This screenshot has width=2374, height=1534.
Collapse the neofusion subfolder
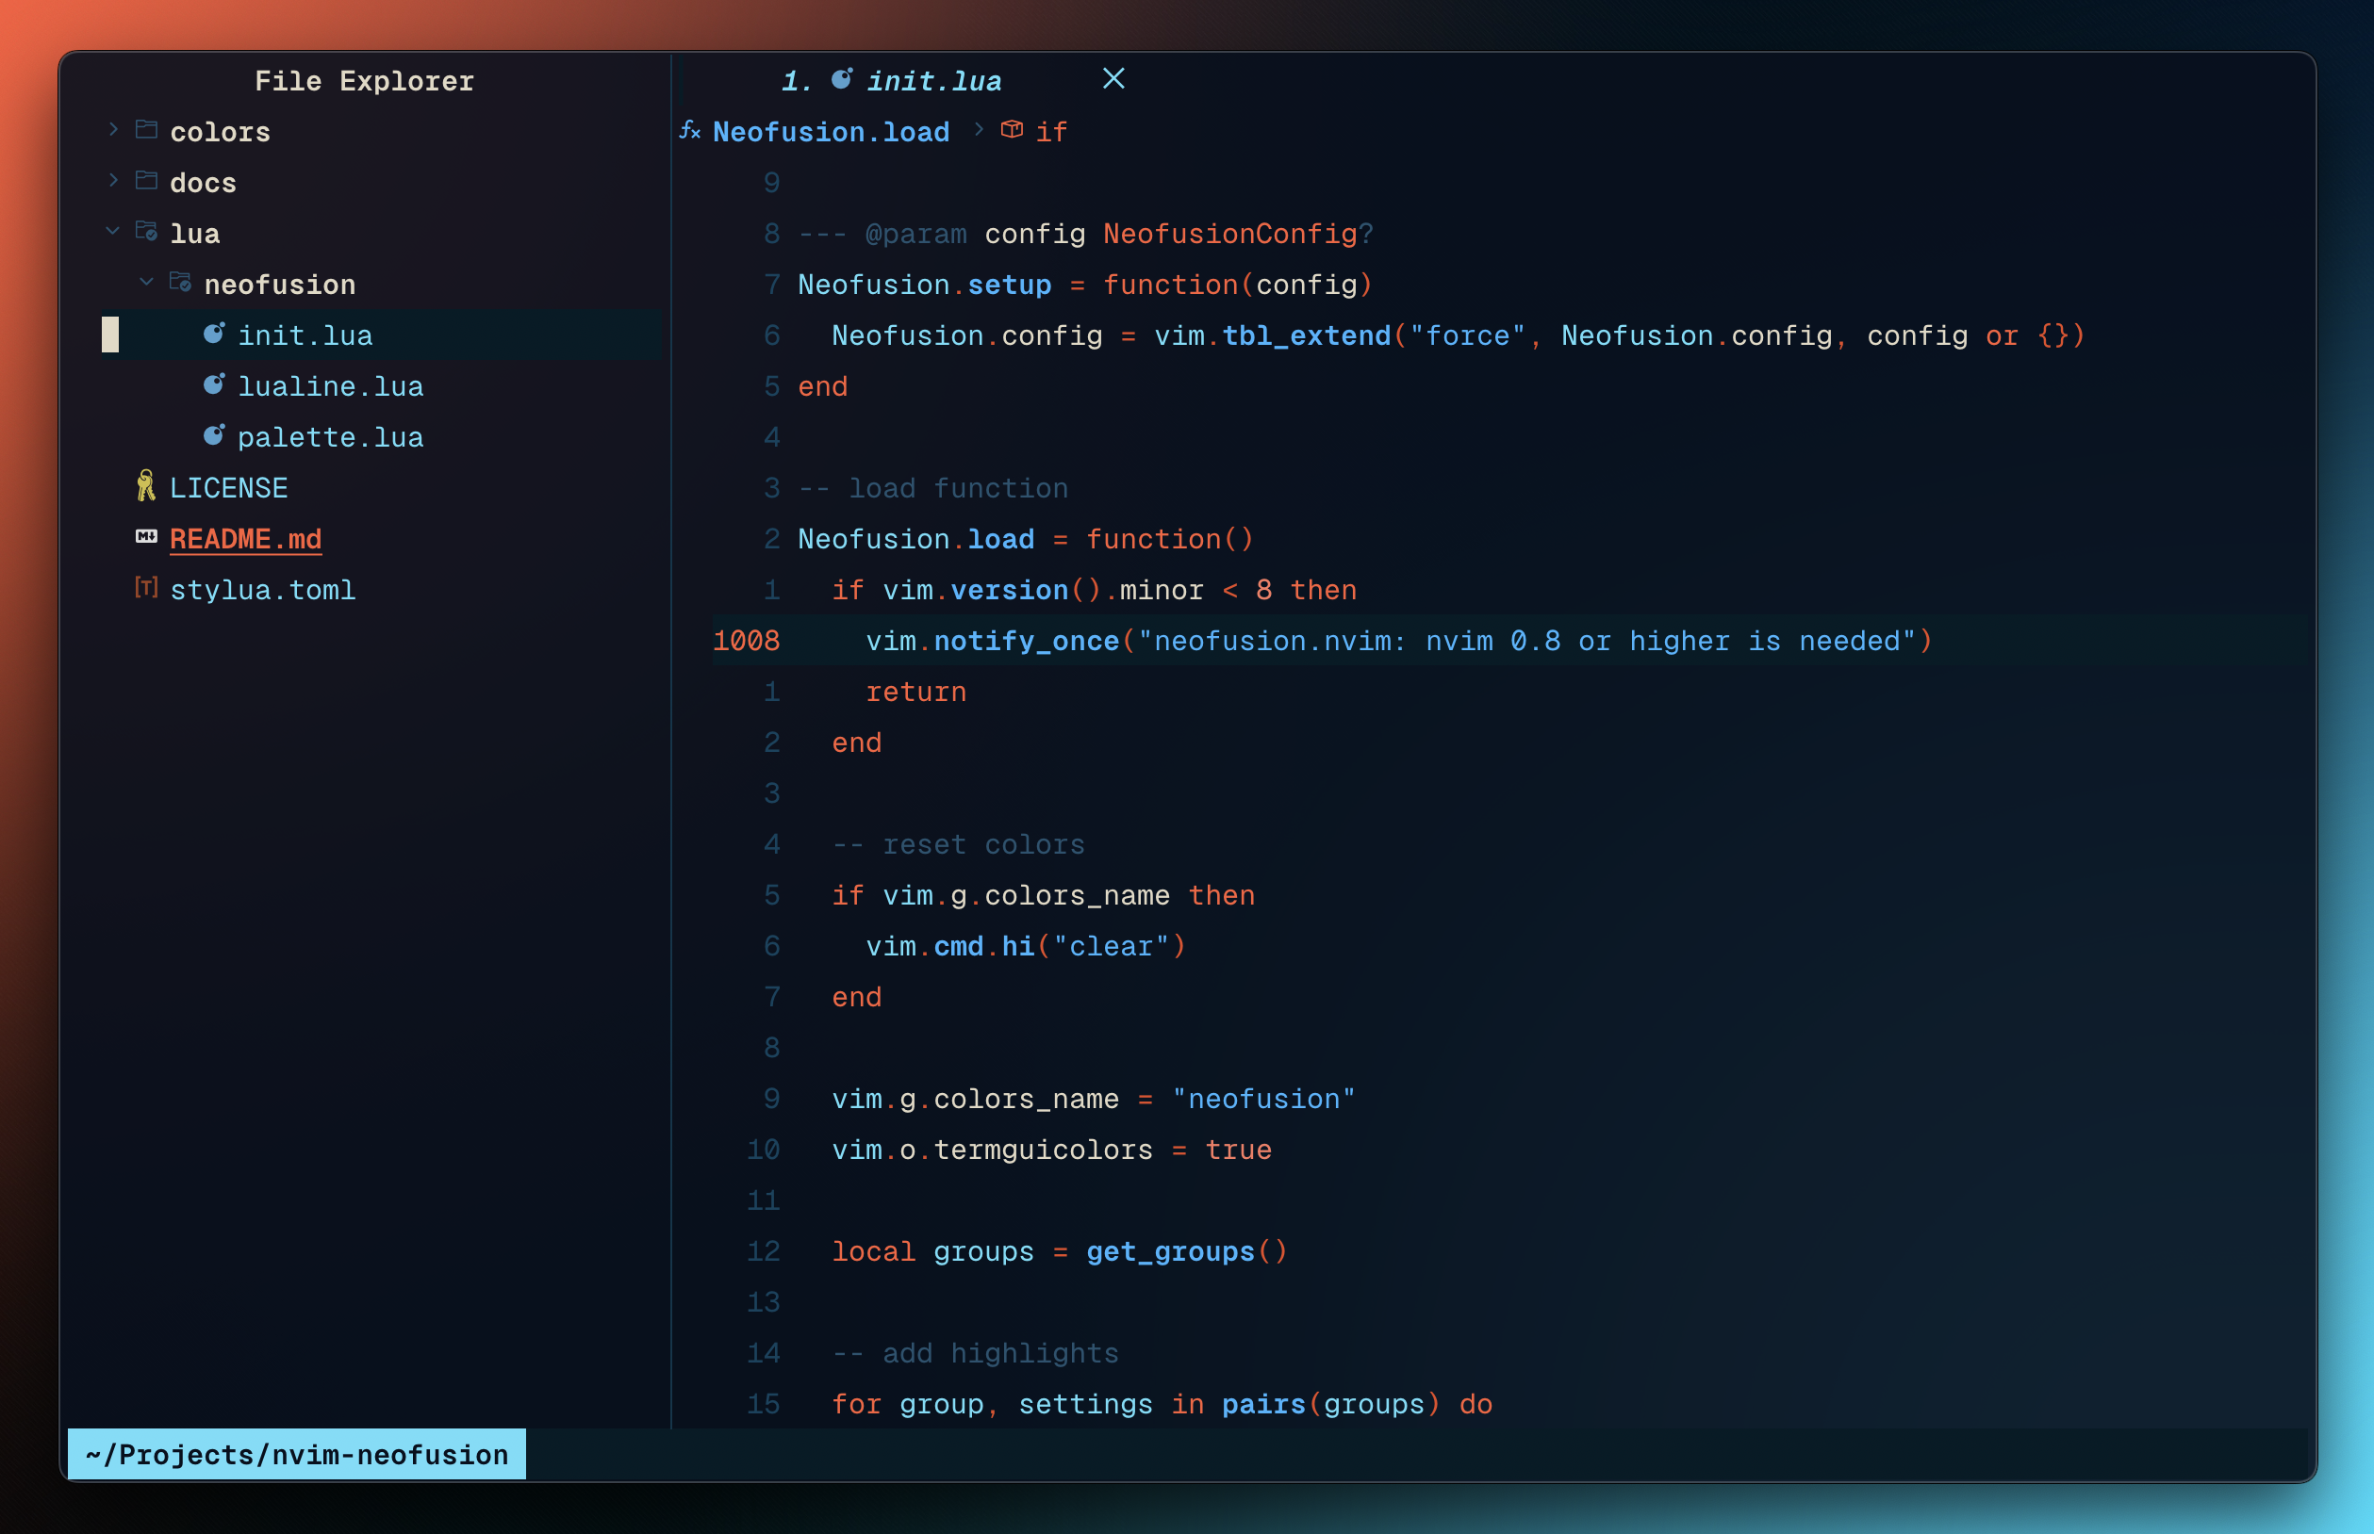[146, 283]
